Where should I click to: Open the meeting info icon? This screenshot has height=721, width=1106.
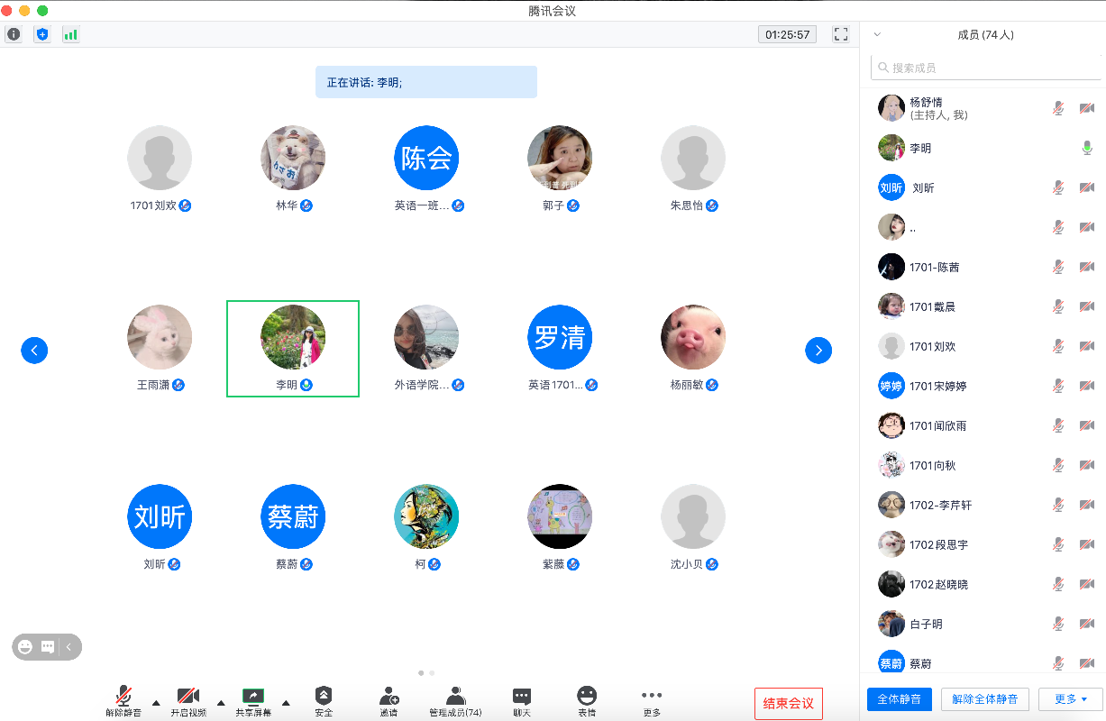[14, 34]
